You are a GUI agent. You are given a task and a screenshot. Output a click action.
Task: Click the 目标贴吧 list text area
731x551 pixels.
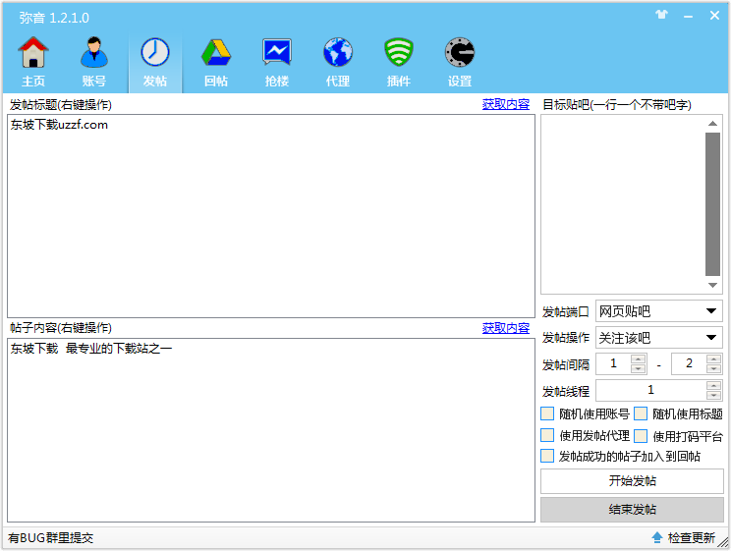point(623,204)
